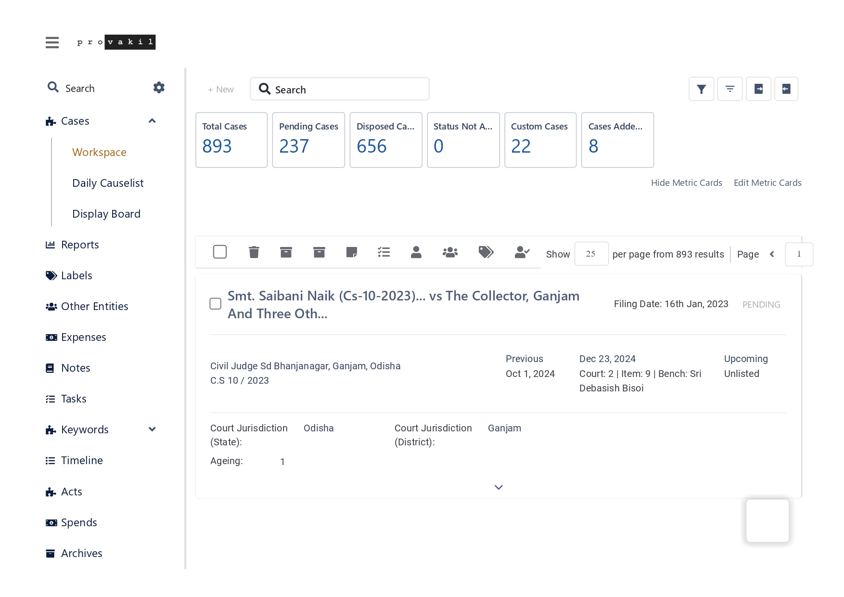
Task: Select the Custom Cases 22 card
Action: 540,140
